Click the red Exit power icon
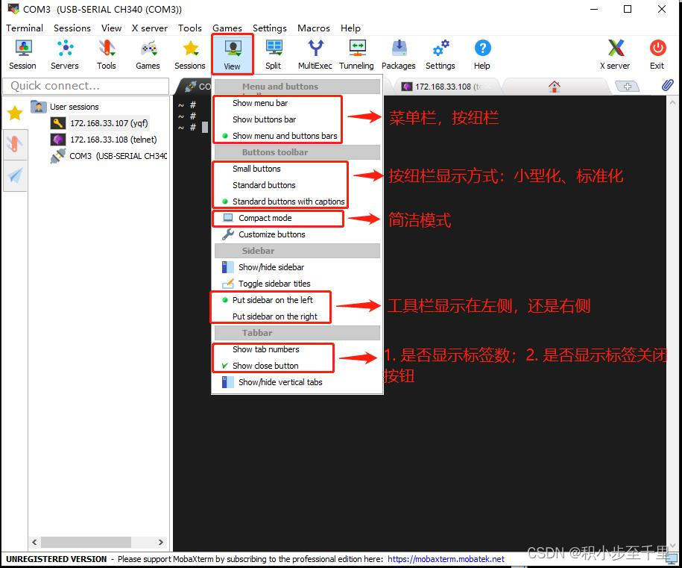Screen dimensions: 682x568 pyautogui.click(x=657, y=54)
